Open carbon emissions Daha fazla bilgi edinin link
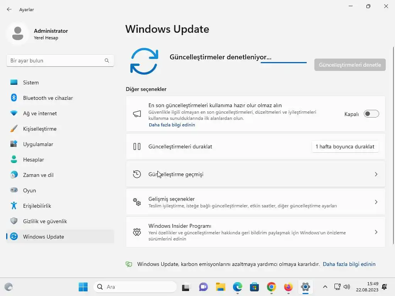Screen dimensions: 395x296 pyautogui.click(x=349, y=264)
